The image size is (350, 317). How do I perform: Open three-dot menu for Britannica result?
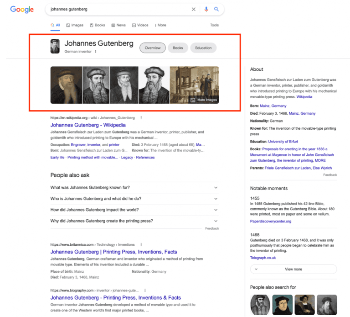pyautogui.click(x=141, y=244)
